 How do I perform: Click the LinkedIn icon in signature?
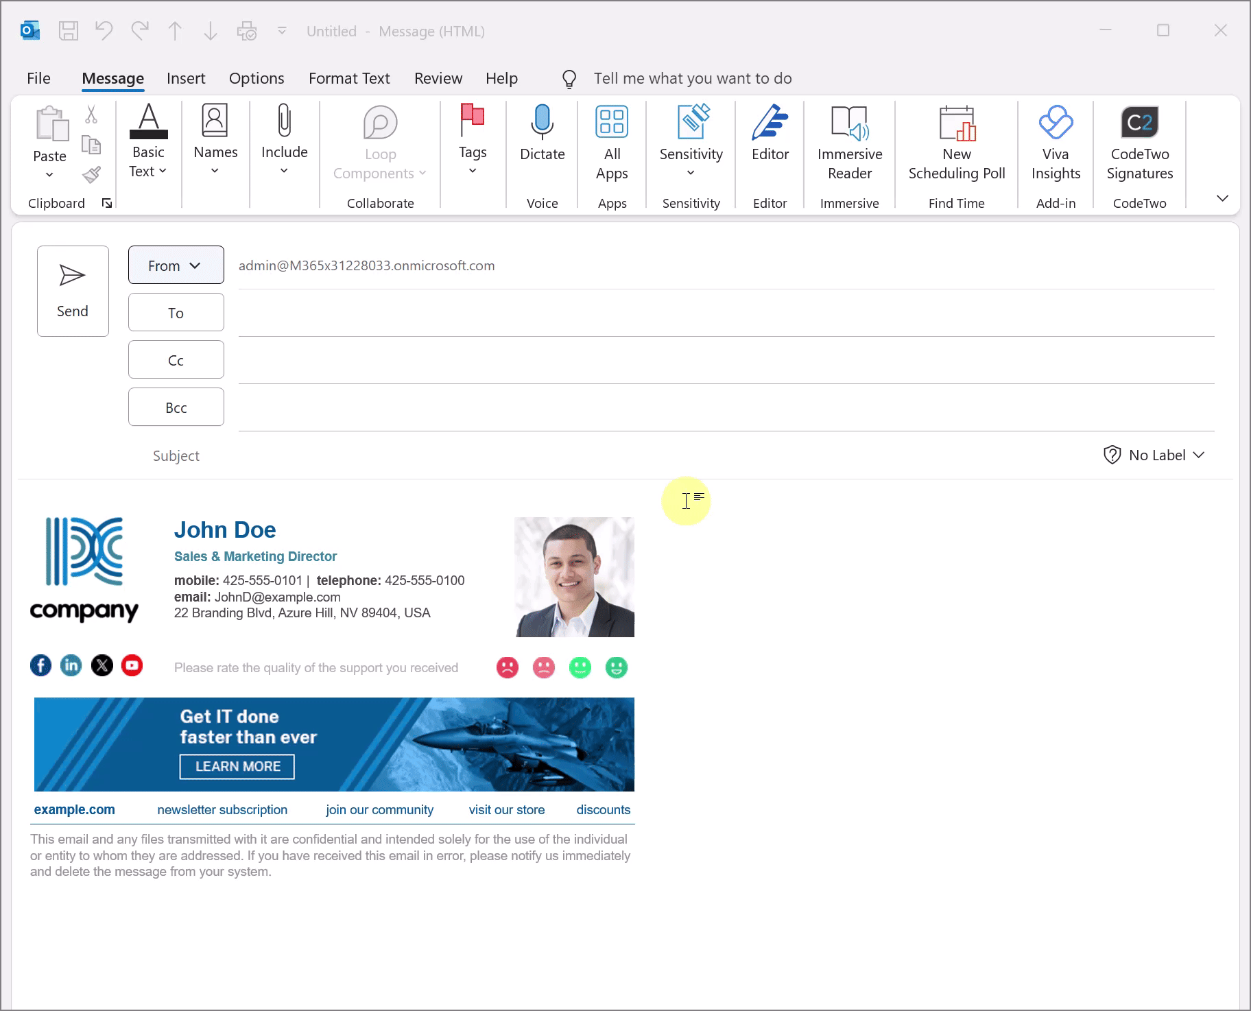tap(71, 665)
